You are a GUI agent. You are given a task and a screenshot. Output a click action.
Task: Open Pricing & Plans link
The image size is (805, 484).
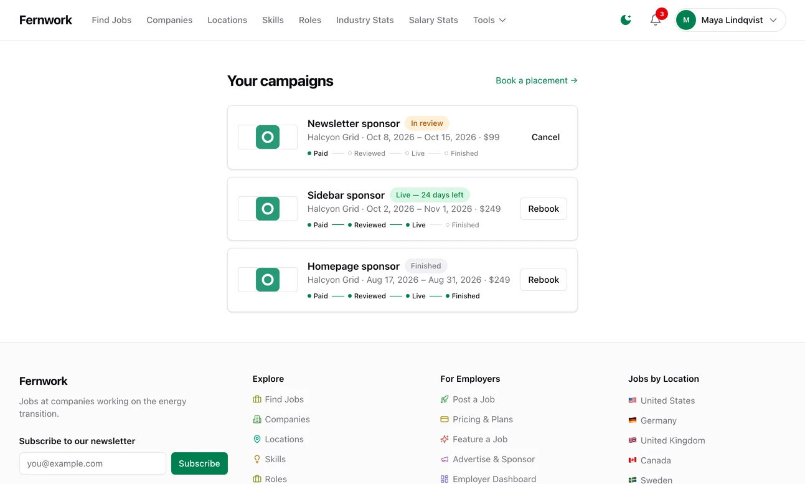483,419
